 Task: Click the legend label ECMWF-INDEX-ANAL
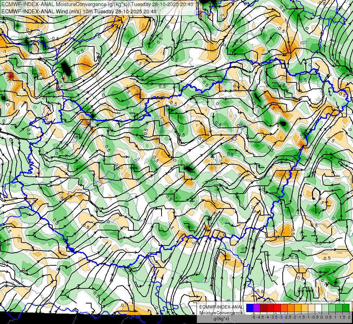221,307
